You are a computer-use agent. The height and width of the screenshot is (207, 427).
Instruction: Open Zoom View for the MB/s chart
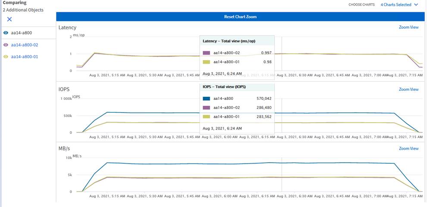click(408, 148)
